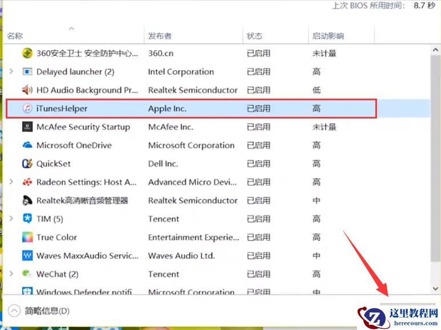Image resolution: width=441 pixels, height=330 pixels.
Task: Click the WeChat icon
Action: (27, 274)
